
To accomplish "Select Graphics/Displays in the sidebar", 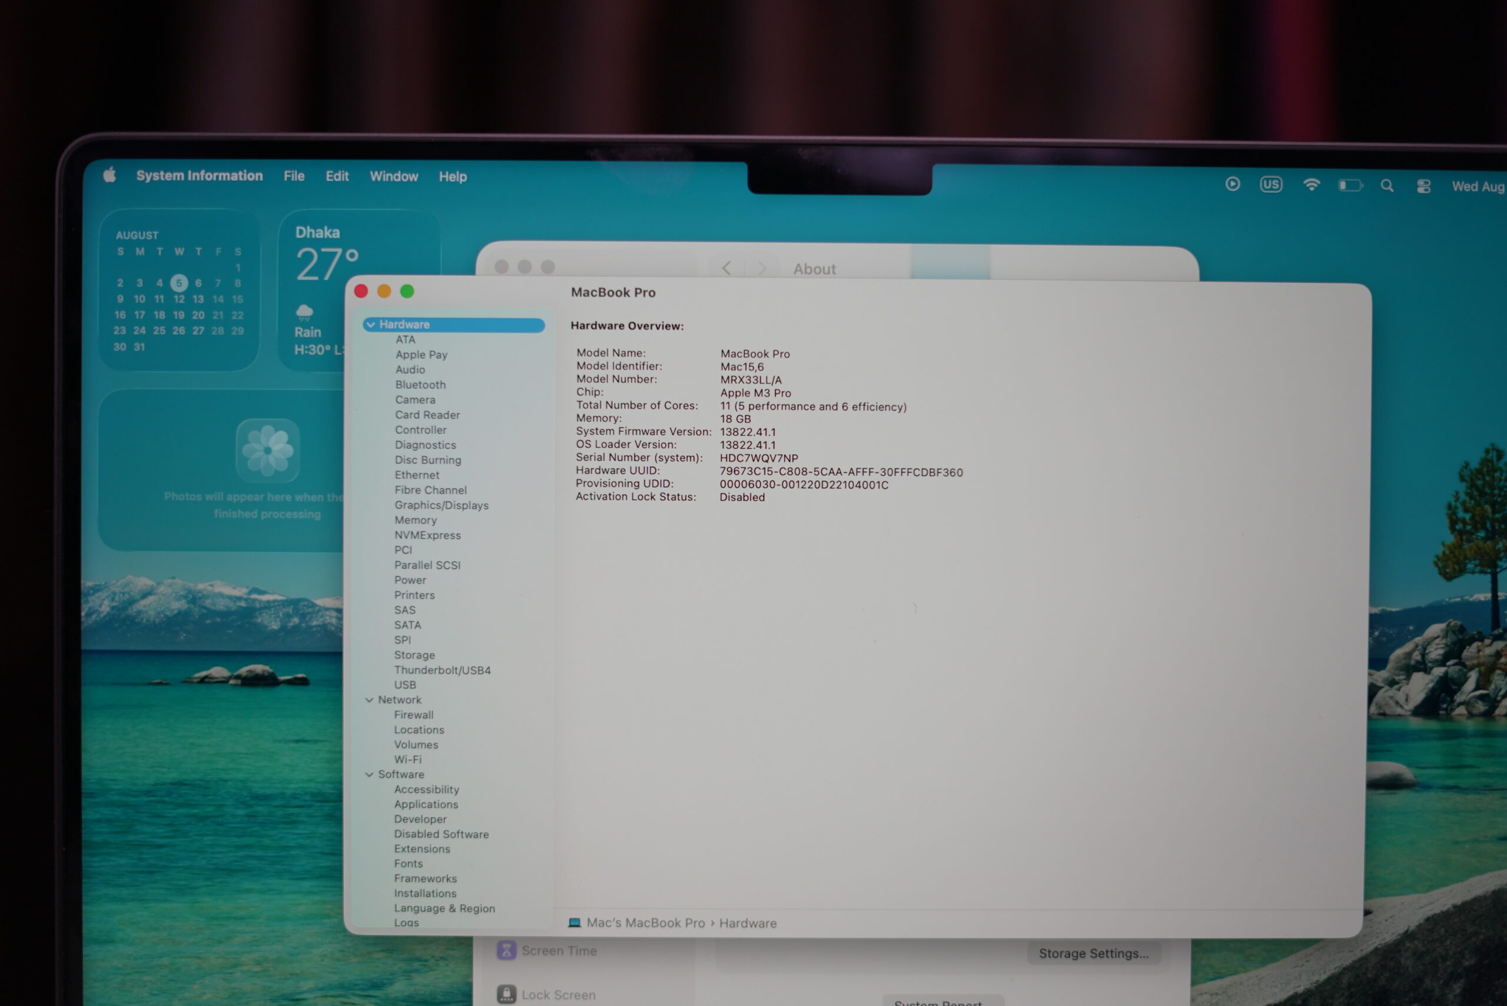I will click(x=442, y=505).
